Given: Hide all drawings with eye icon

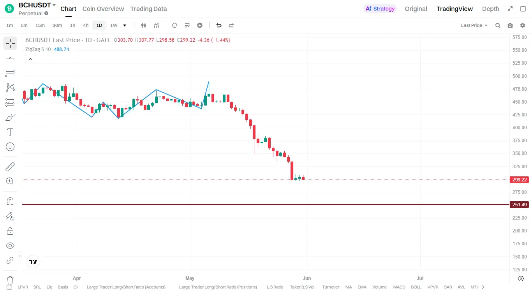Looking at the screenshot, I should point(10,246).
